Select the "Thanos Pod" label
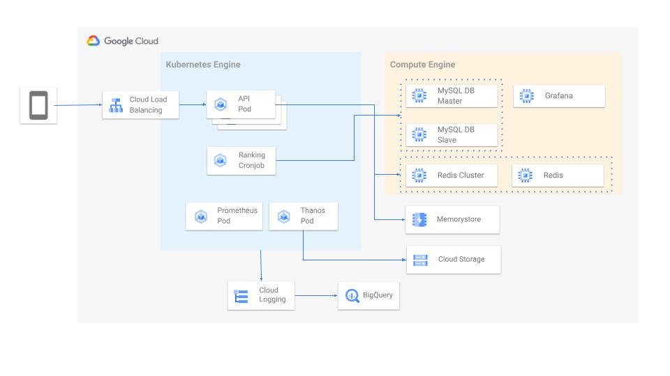The width and height of the screenshot is (670, 376). click(313, 215)
